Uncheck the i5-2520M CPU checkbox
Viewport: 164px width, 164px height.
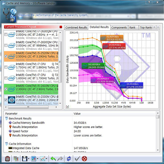pyautogui.click(x=6, y=56)
